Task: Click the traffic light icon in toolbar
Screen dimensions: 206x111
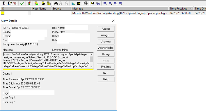Action: (x=29, y=3)
